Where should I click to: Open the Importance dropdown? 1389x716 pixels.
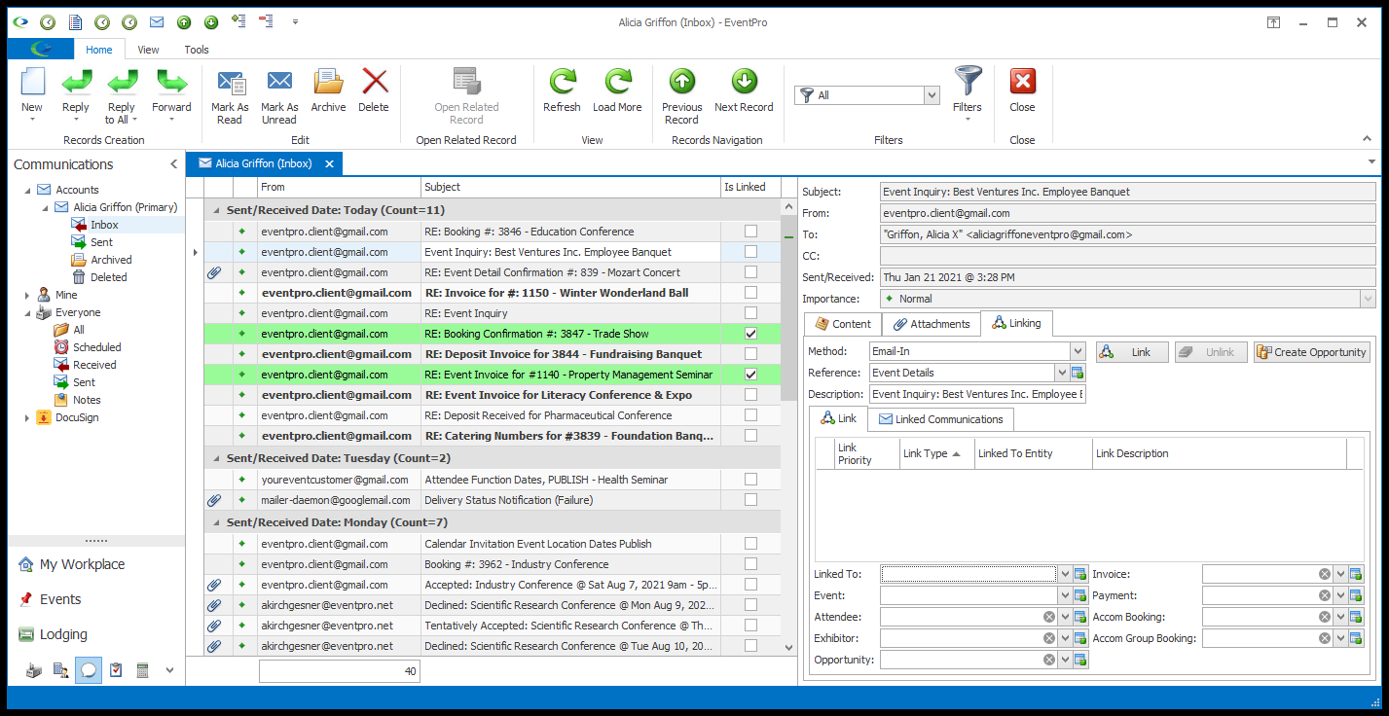click(1369, 300)
